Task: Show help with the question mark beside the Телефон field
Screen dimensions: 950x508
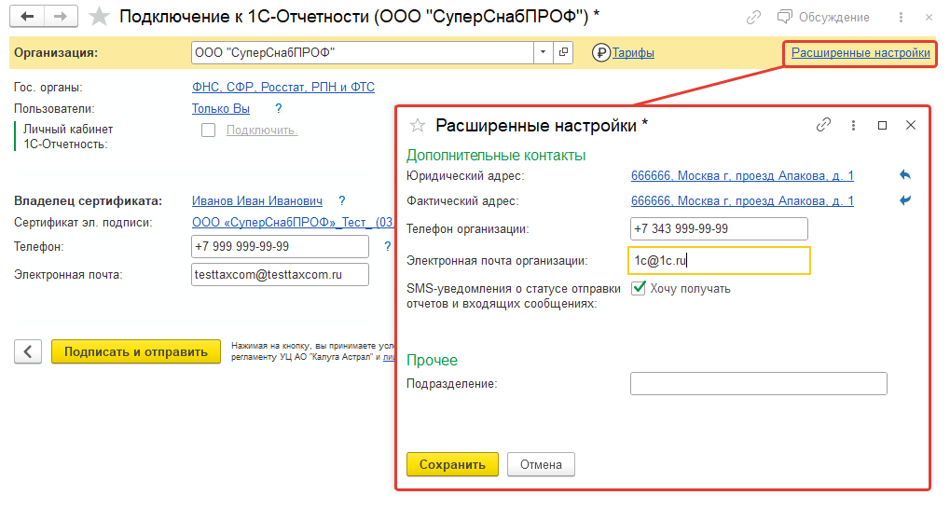Action: tap(387, 246)
